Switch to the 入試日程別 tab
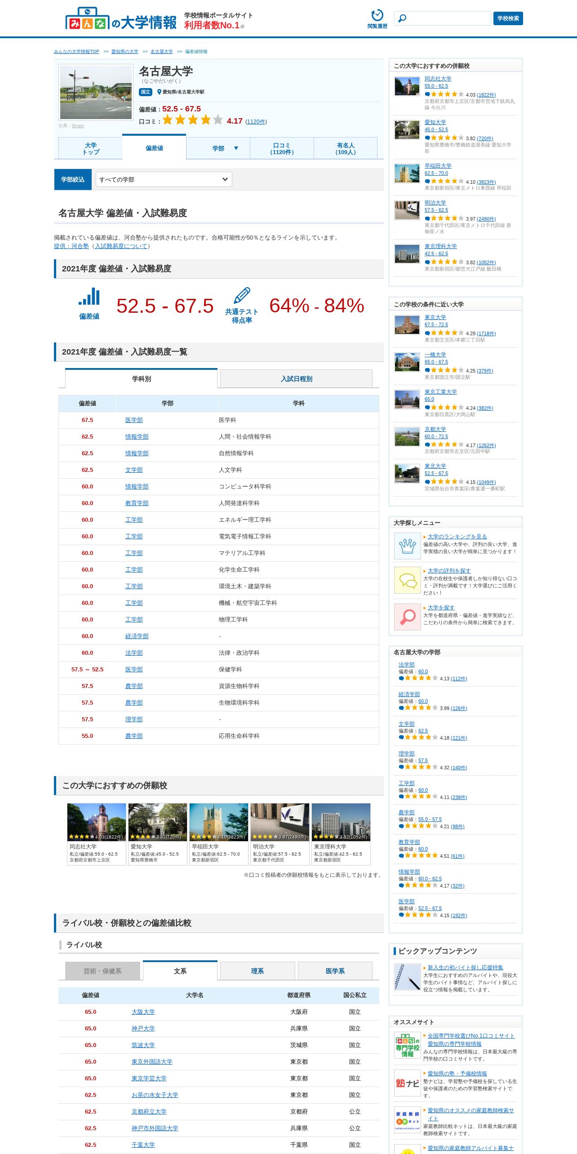The image size is (577, 1154). [x=296, y=379]
